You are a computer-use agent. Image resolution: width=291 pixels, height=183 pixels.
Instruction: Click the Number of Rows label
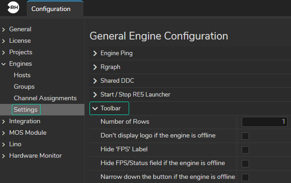click(x=125, y=121)
